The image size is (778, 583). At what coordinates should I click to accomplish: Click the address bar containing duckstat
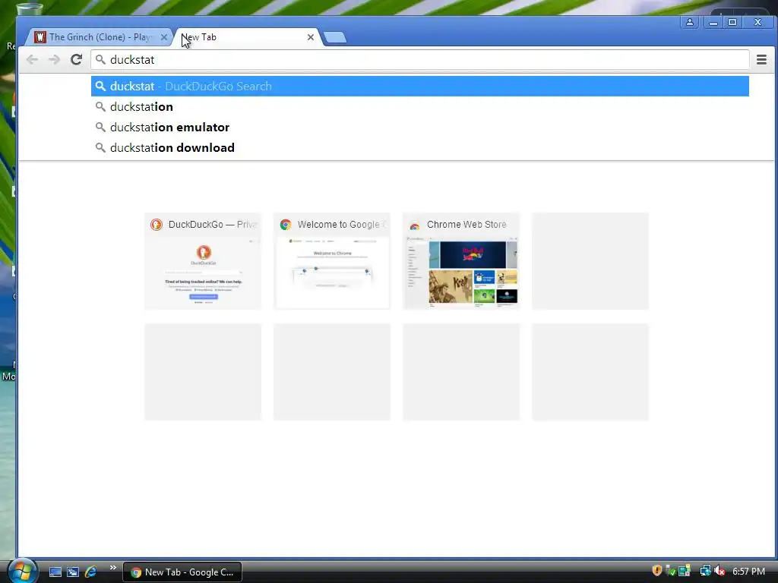[x=419, y=60]
